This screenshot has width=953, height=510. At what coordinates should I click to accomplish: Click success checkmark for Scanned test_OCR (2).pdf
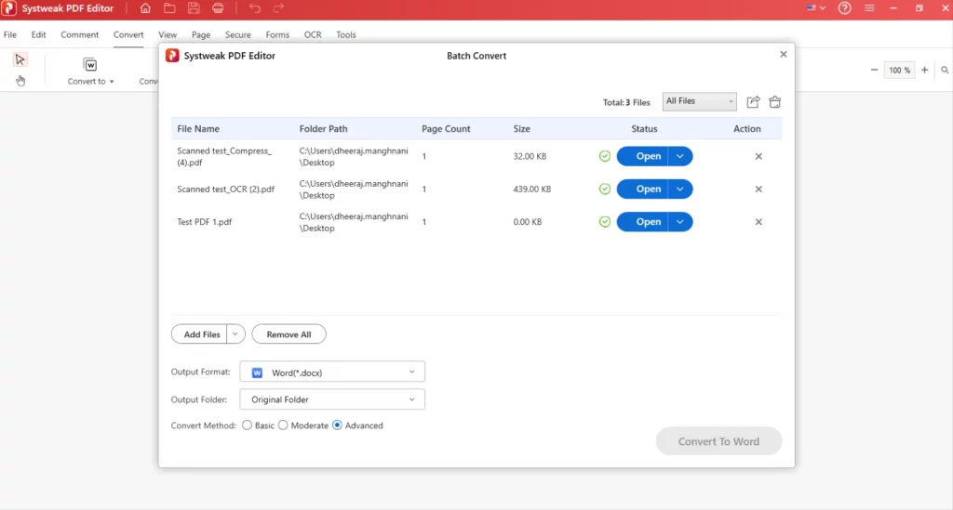pos(605,190)
